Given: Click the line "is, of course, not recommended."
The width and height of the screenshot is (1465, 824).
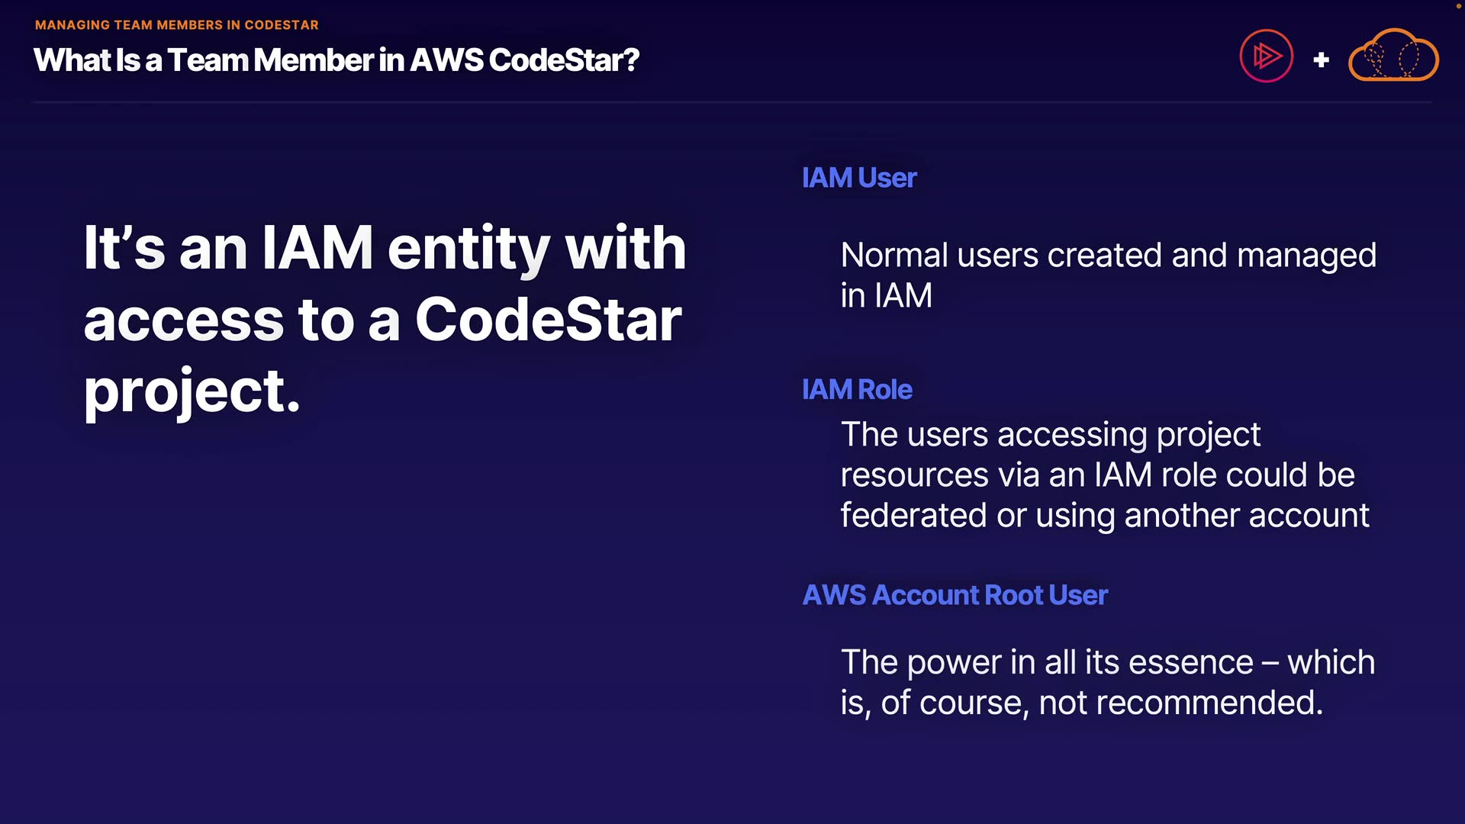Looking at the screenshot, I should [x=1081, y=703].
